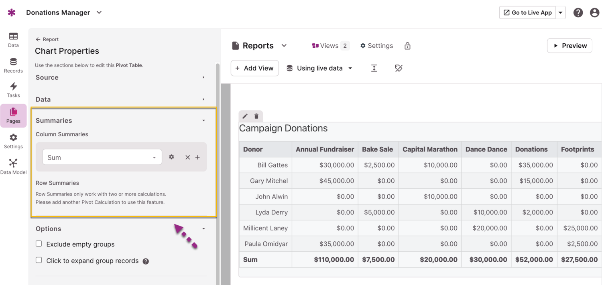Open the Data section in sidebar
The height and width of the screenshot is (285, 602).
(x=13, y=40)
